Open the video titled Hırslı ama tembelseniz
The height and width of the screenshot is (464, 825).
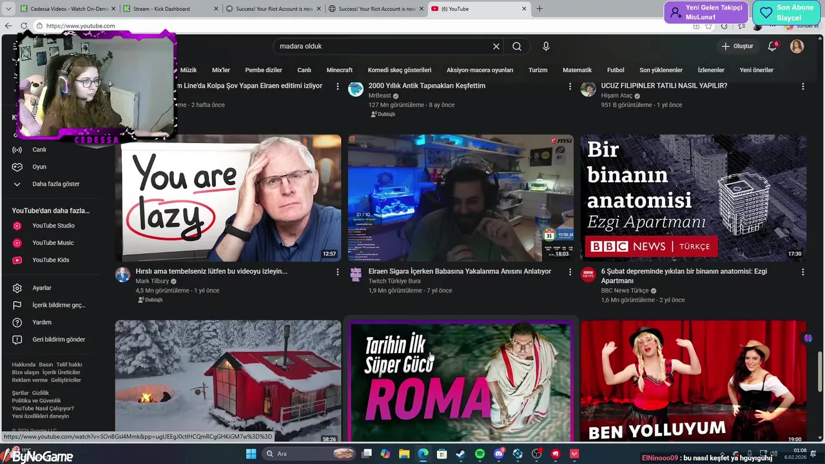coord(211,271)
